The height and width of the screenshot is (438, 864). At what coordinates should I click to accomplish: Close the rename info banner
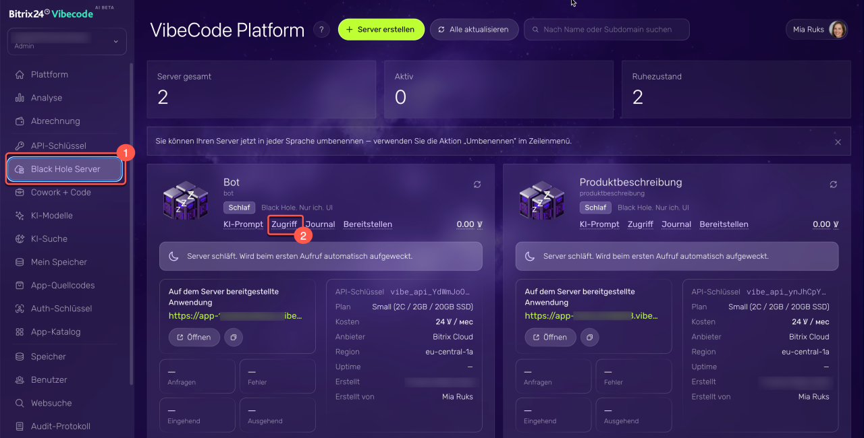pyautogui.click(x=838, y=142)
